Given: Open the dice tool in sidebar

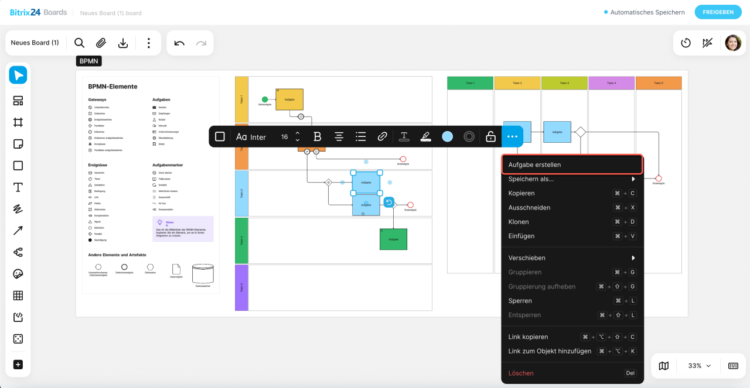Looking at the screenshot, I should tap(18, 339).
